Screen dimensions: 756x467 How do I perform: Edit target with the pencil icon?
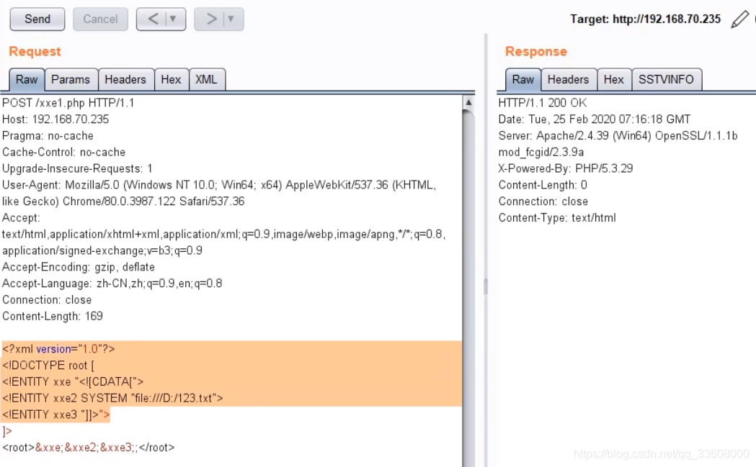(739, 19)
